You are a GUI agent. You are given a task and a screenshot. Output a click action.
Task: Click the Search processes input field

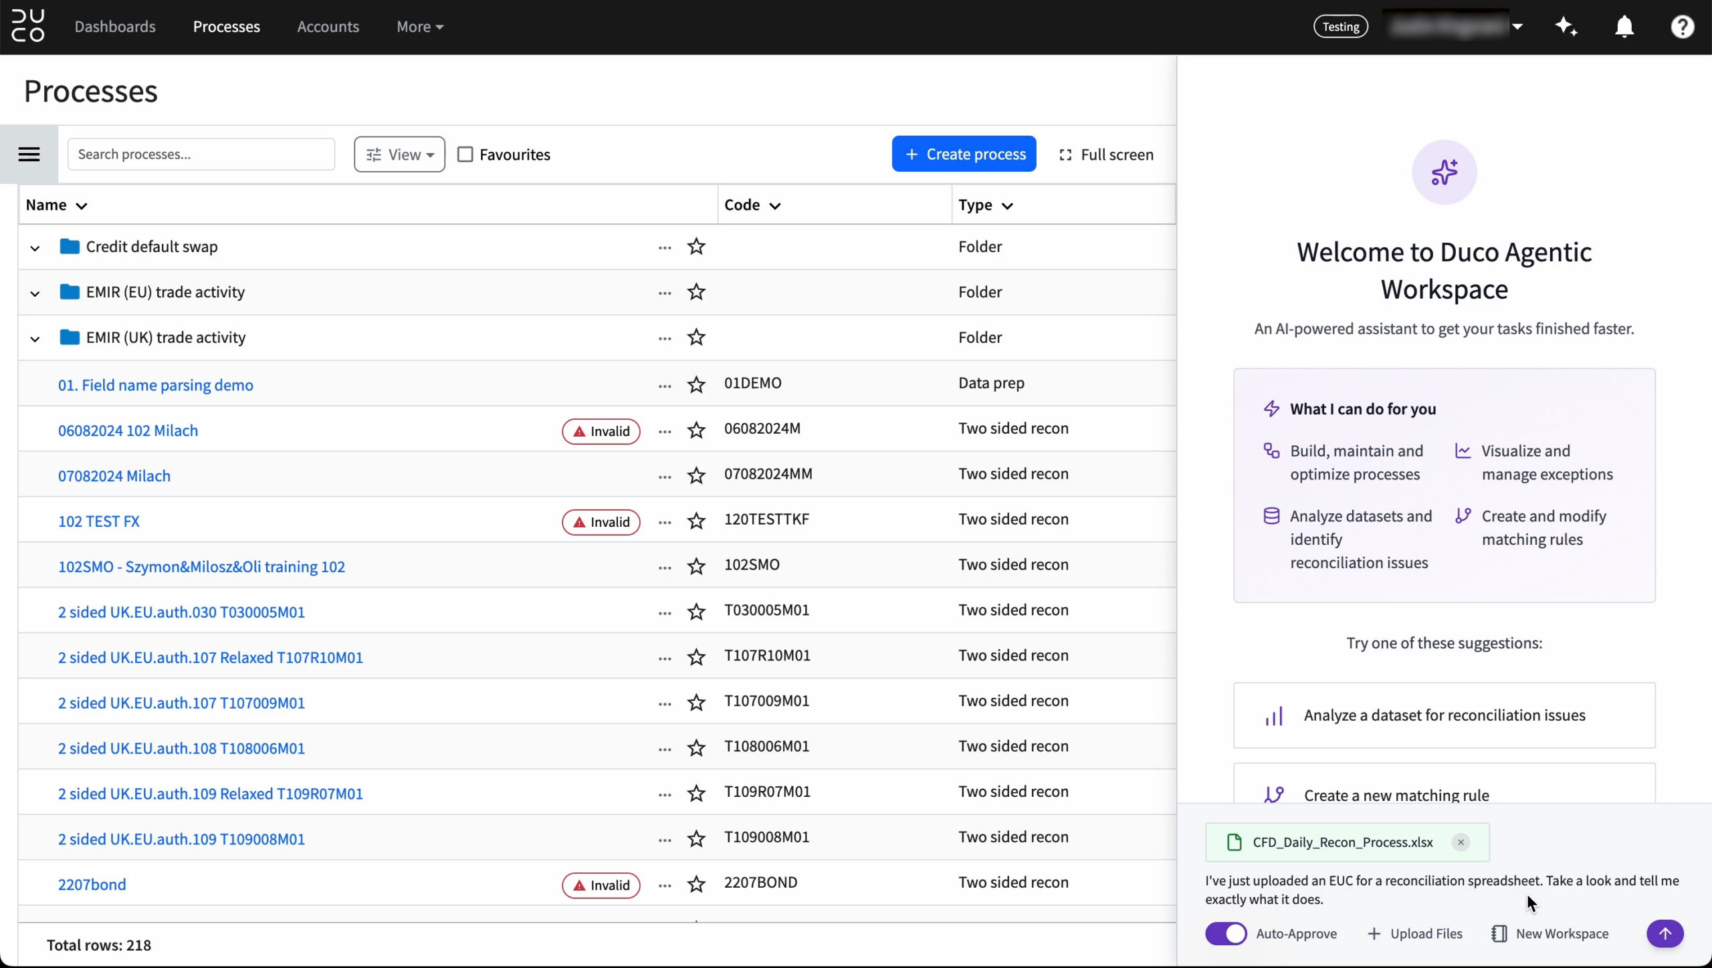201,154
